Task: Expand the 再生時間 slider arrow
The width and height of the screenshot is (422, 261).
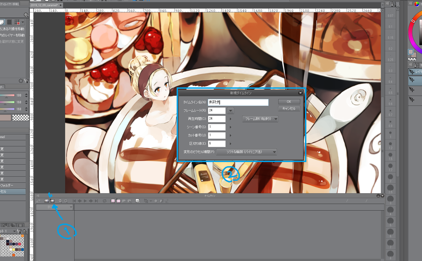Action: 230,119
